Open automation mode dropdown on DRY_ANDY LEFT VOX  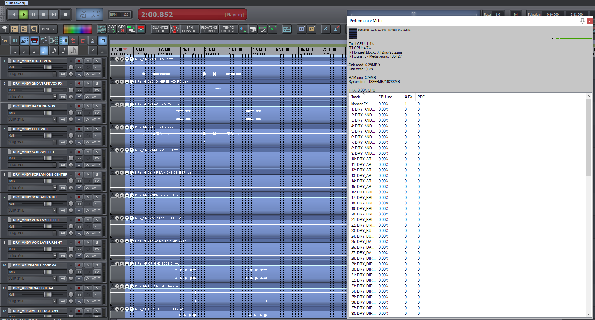93,142
